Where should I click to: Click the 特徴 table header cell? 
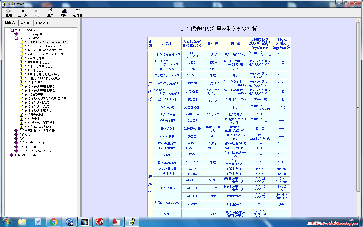click(x=235, y=44)
